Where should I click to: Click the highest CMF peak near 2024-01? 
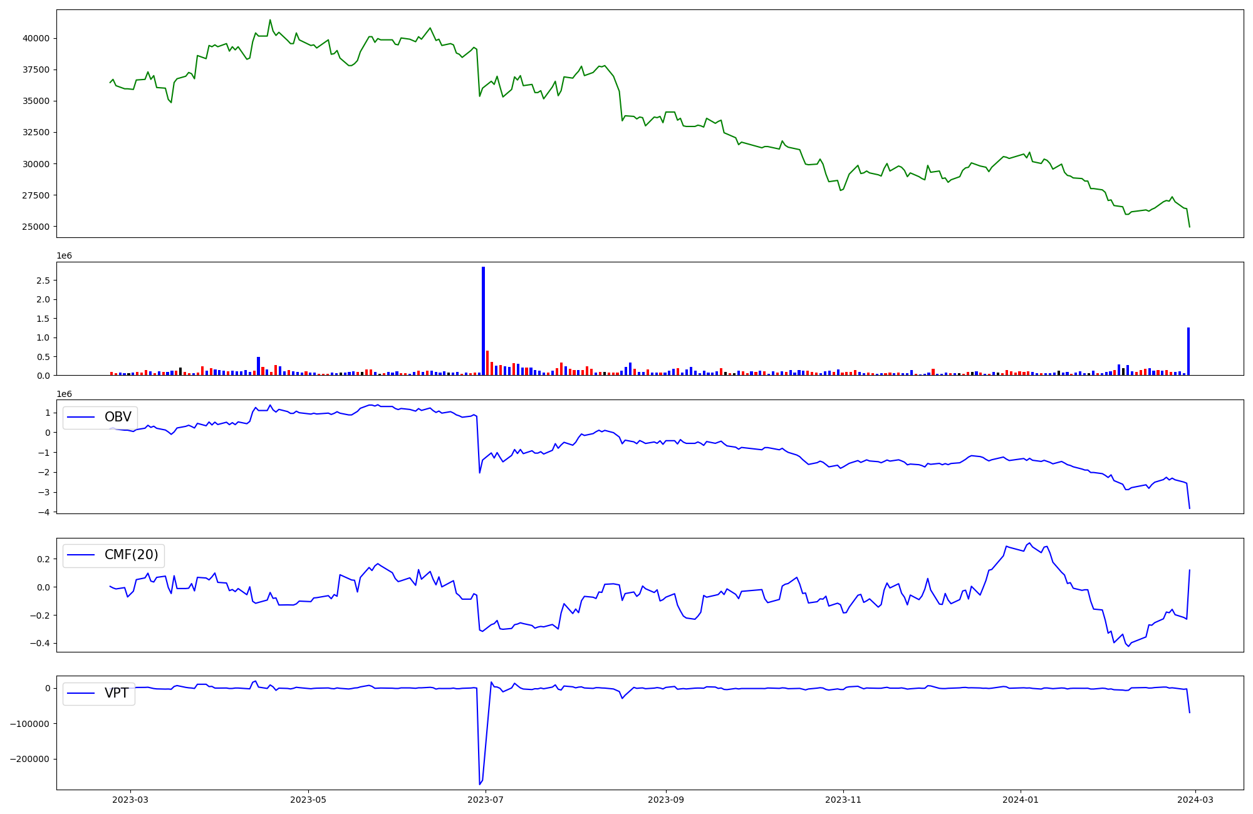click(1029, 544)
